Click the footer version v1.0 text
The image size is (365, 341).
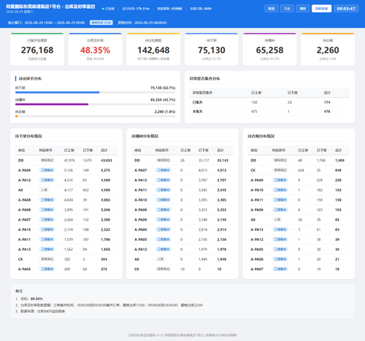click(160, 335)
